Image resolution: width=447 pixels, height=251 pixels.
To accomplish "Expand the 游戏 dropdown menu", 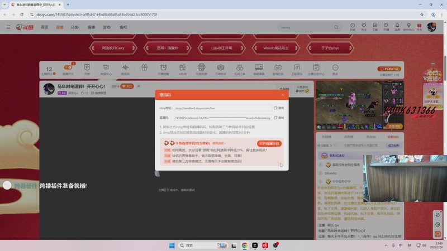I will [107, 27].
